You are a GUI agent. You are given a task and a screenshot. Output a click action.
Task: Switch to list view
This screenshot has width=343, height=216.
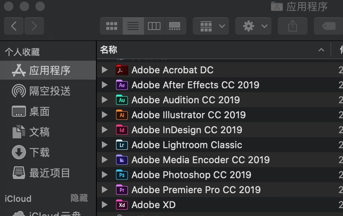click(133, 26)
